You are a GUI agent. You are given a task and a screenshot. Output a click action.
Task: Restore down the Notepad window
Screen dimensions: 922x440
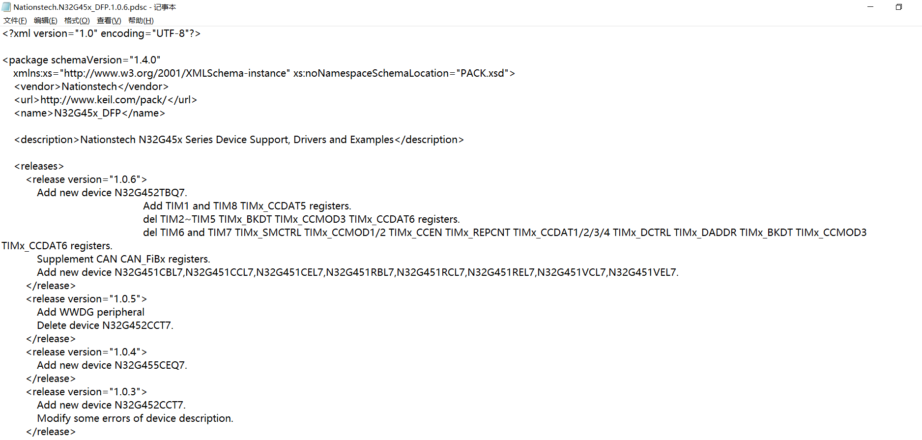point(899,7)
